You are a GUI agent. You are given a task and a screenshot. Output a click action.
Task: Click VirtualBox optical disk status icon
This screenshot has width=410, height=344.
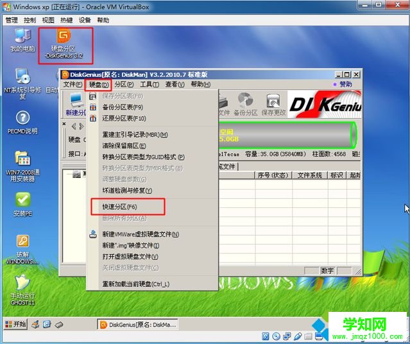[x=276, y=336]
